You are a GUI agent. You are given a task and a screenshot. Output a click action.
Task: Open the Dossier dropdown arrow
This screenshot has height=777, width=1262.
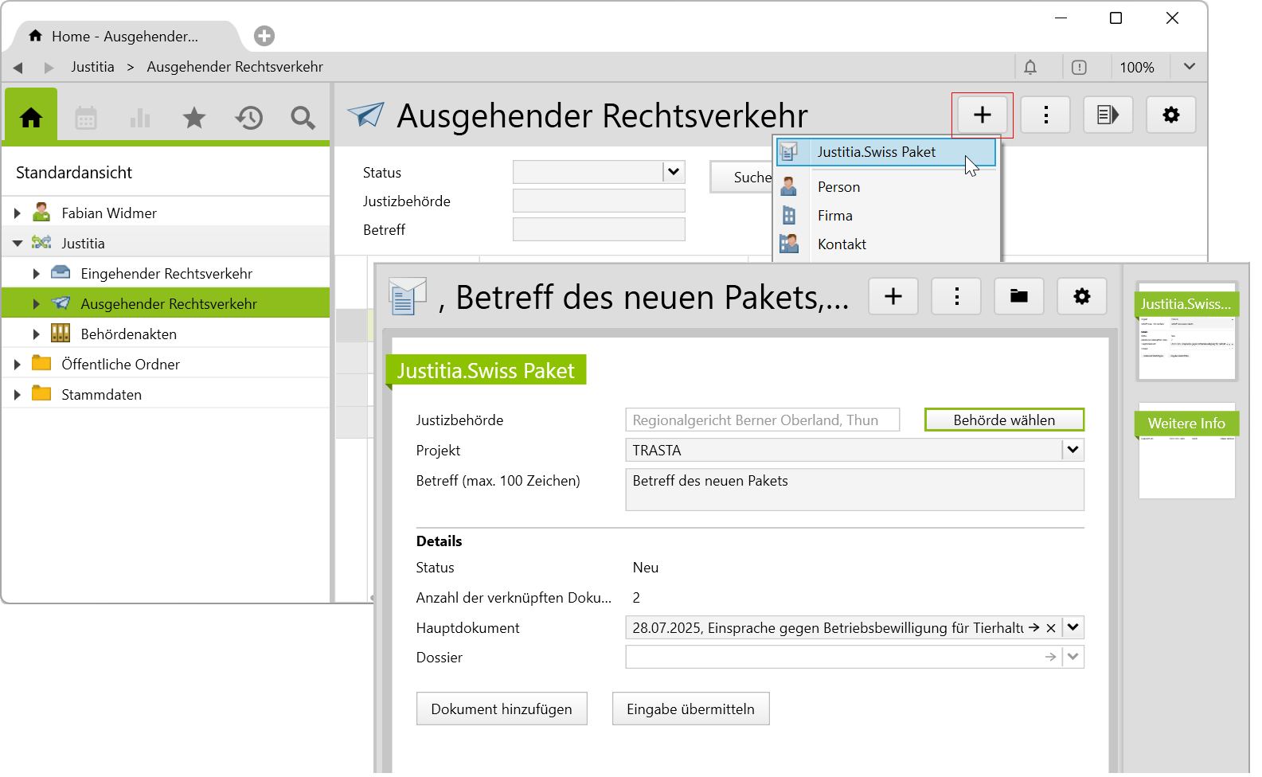[1073, 658]
